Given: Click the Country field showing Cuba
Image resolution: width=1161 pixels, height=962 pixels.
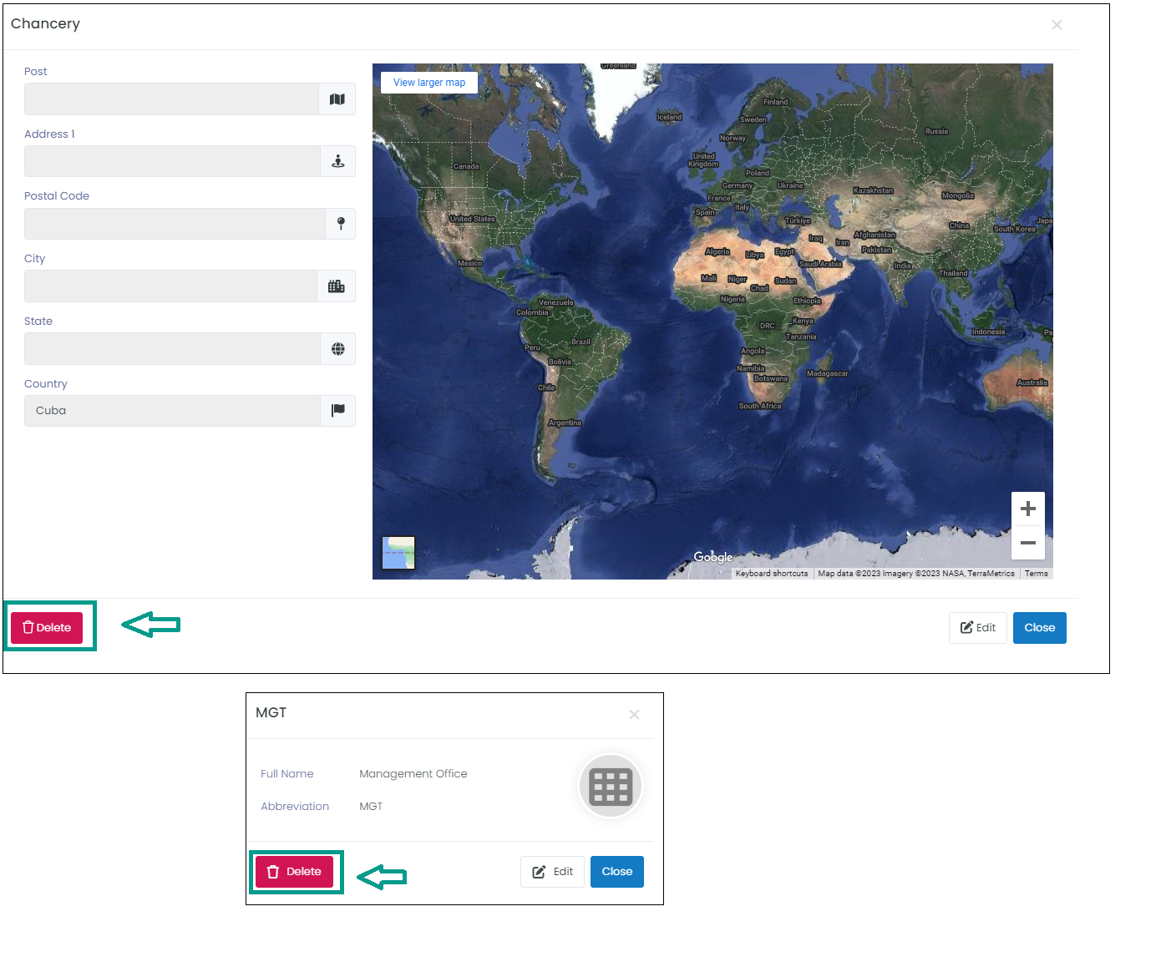Looking at the screenshot, I should [x=172, y=411].
